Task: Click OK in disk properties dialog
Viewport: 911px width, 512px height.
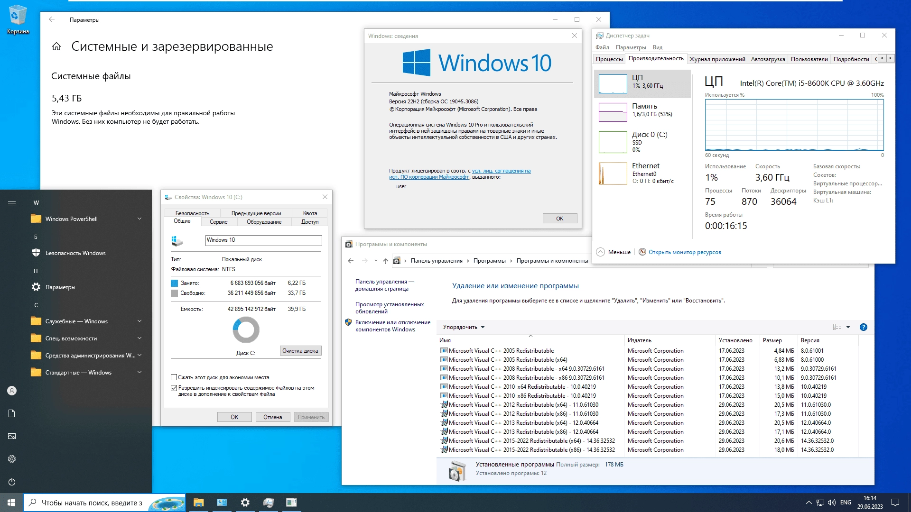Action: (x=234, y=417)
